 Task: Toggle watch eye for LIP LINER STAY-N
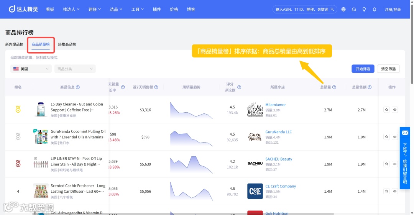[395, 164]
